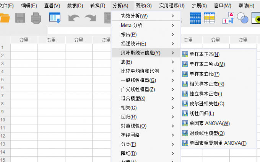Select 单因素 ANOVA(W) entry
The height and width of the screenshot is (162, 260).
218,123
